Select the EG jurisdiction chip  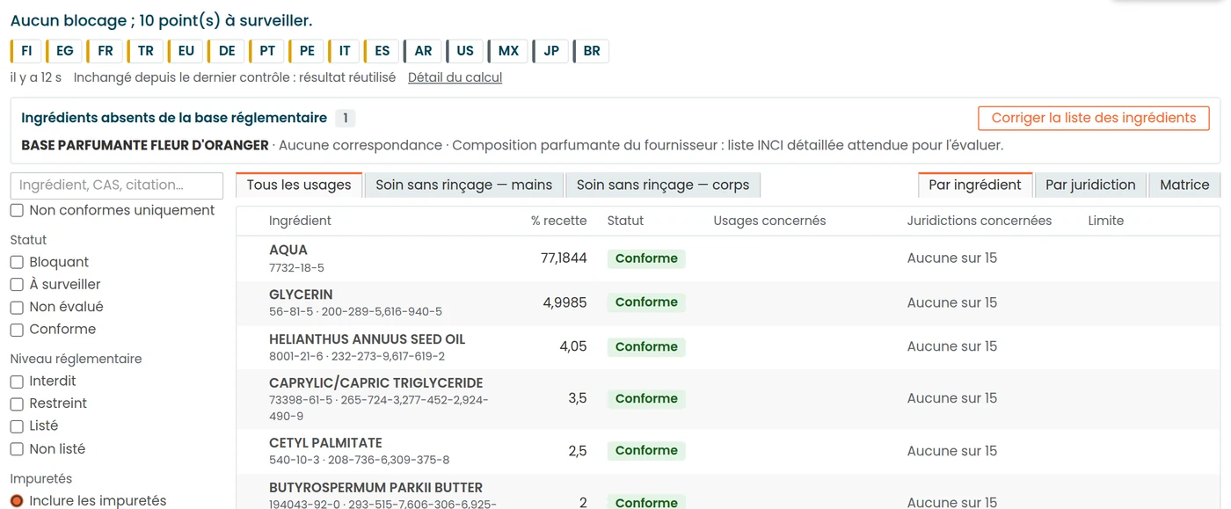pyautogui.click(x=64, y=51)
